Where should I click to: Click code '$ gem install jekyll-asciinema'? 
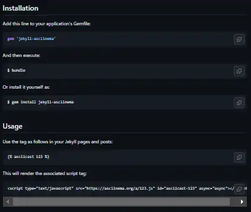pos(41,102)
